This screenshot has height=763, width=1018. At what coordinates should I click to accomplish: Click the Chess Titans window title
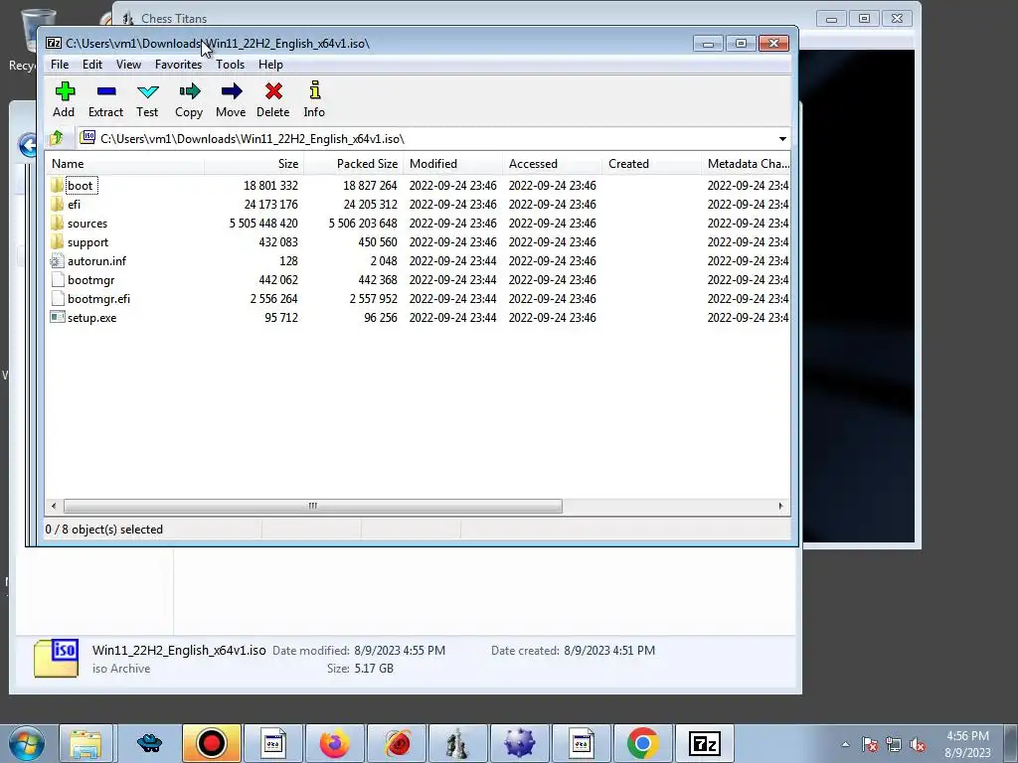tap(174, 18)
